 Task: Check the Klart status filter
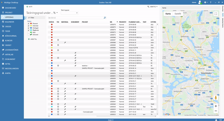29,32
